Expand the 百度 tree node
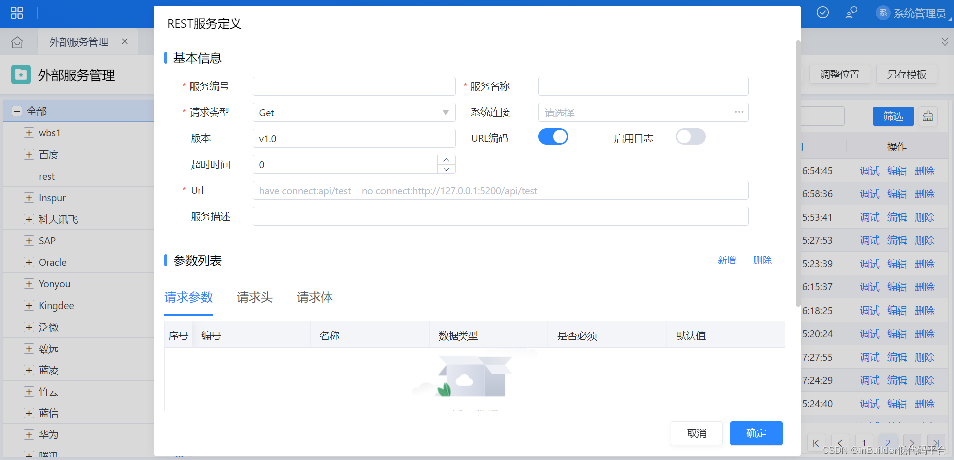The height and width of the screenshot is (460, 954). (x=29, y=155)
